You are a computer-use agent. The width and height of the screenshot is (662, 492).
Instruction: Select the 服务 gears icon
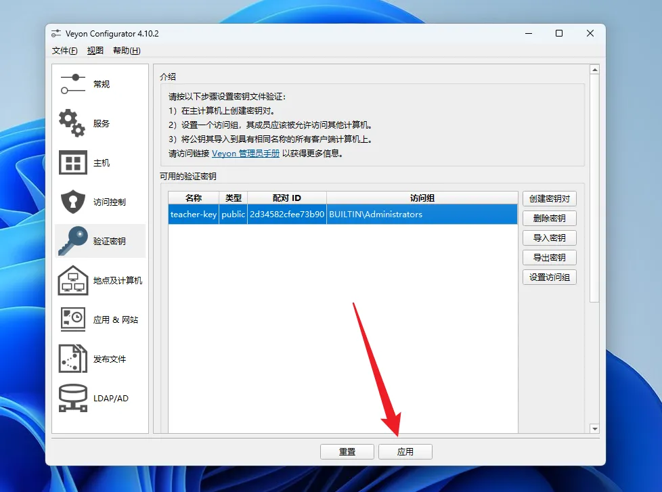click(72, 122)
